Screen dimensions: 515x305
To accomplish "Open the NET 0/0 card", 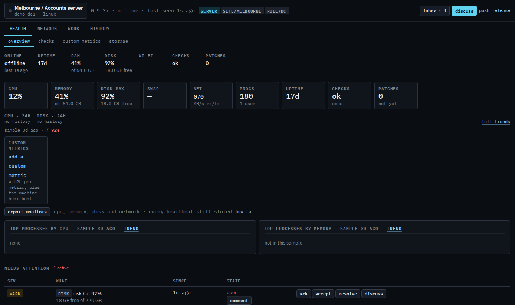I will [x=211, y=96].
